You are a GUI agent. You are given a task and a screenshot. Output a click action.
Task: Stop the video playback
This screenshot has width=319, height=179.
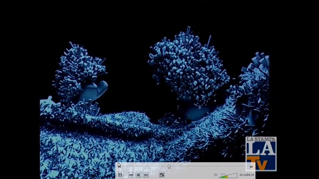(x=138, y=175)
